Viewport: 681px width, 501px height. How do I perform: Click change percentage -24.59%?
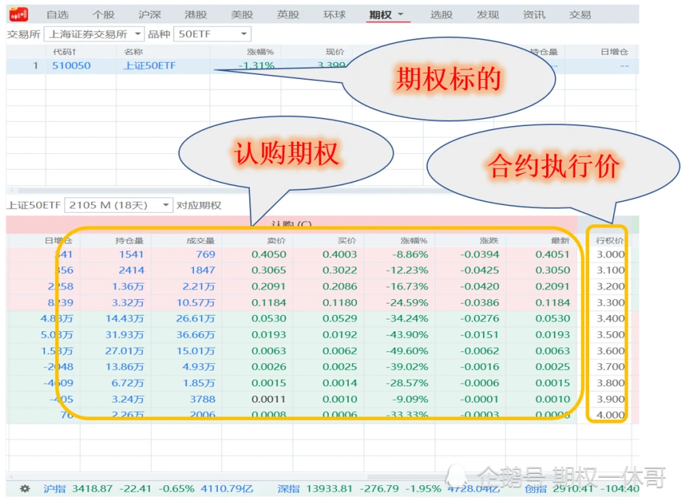click(x=407, y=303)
